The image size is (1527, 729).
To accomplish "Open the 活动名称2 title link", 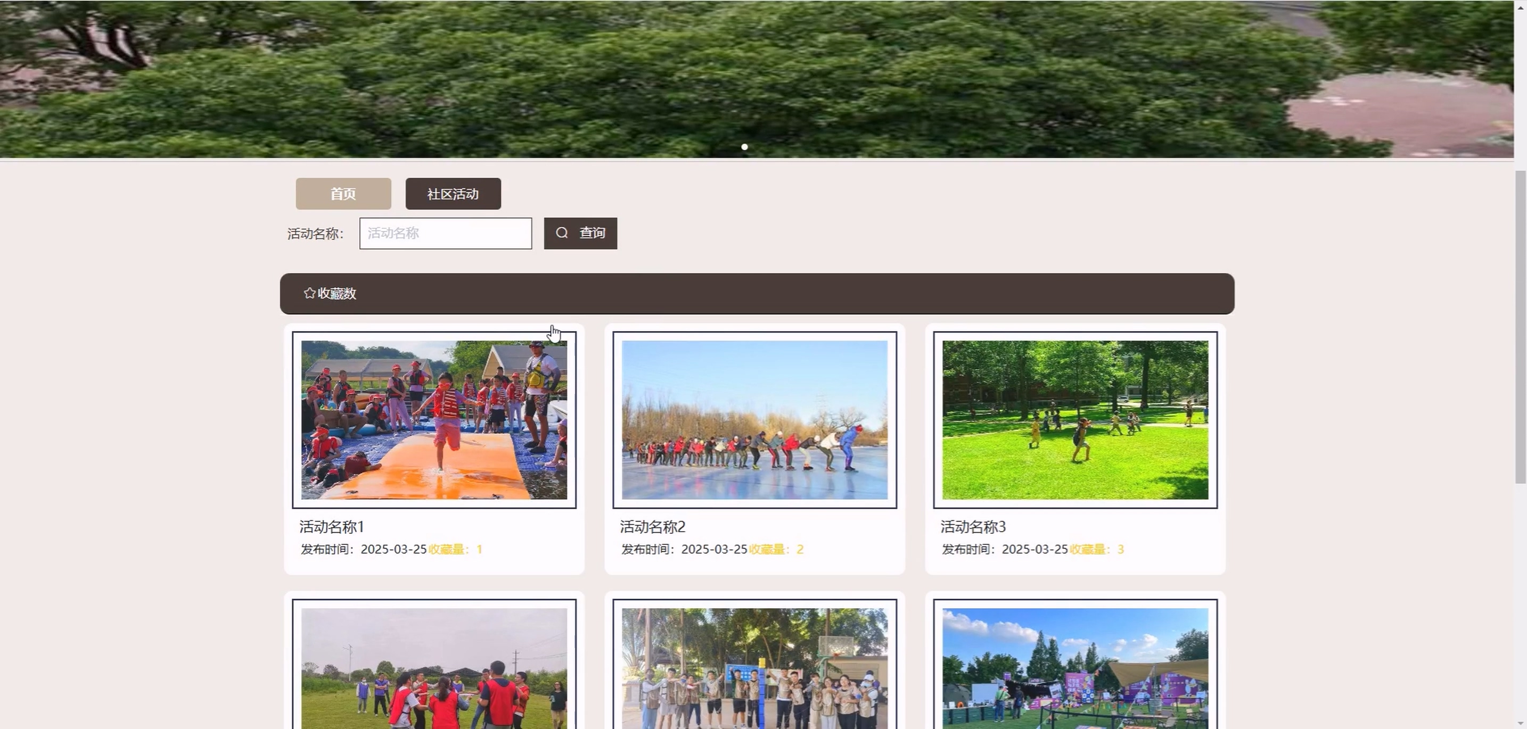I will pos(653,526).
